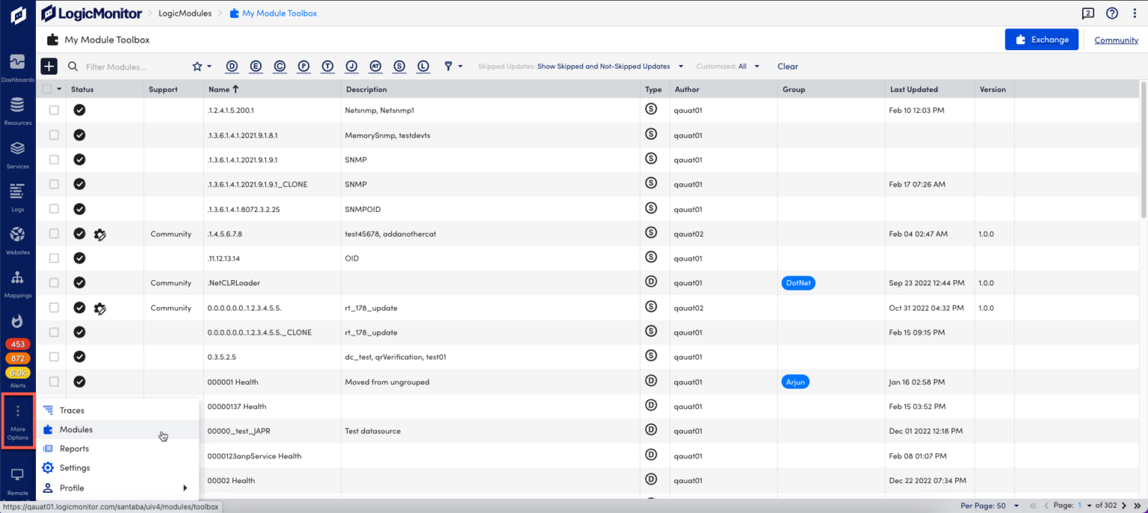1148x513 pixels.
Task: Open the chat messages icon in header
Action: pos(1088,13)
